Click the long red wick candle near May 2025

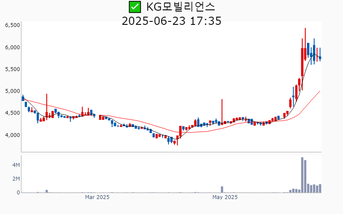click(x=222, y=112)
